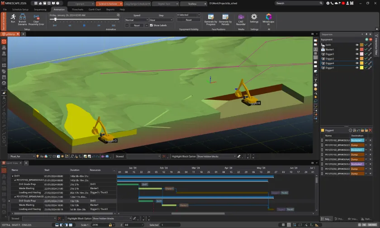This screenshot has width=380, height=228.
Task: Toggle Show Labels checkbox
Action: coord(151,25)
